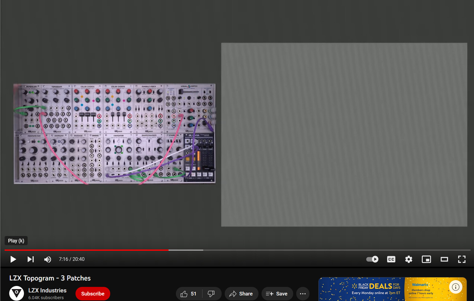The image size is (474, 301).
Task: Enter full screen mode
Action: pyautogui.click(x=462, y=259)
